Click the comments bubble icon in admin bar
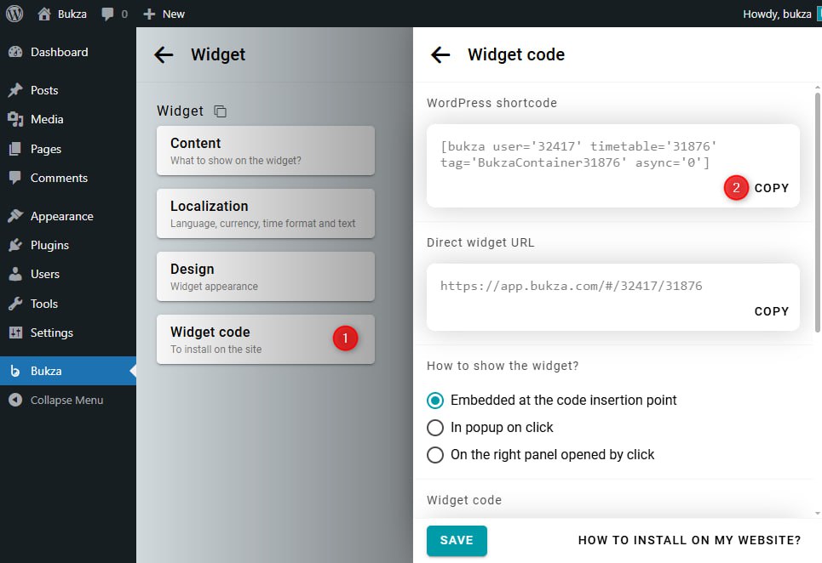Image resolution: width=822 pixels, height=563 pixels. [108, 14]
